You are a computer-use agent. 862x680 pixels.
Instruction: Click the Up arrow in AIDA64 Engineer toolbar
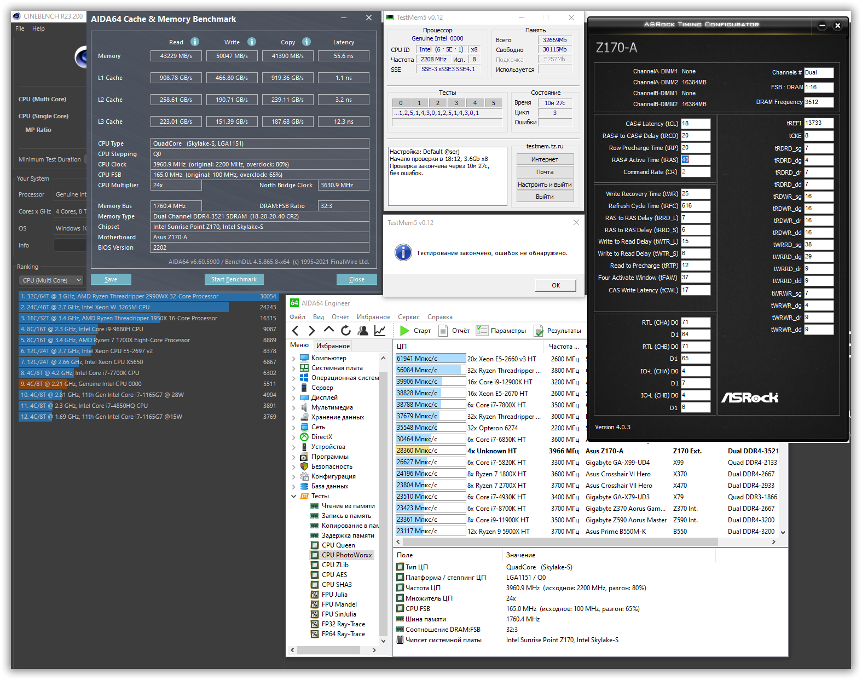pyautogui.click(x=329, y=330)
